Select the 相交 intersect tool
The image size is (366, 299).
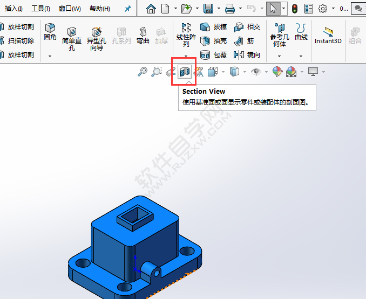[247, 27]
